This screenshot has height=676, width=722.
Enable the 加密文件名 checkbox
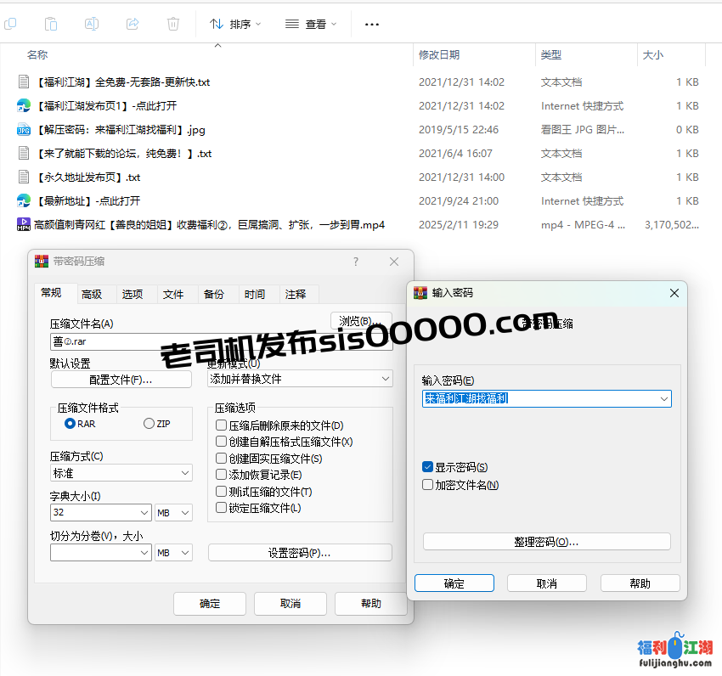pyautogui.click(x=428, y=485)
